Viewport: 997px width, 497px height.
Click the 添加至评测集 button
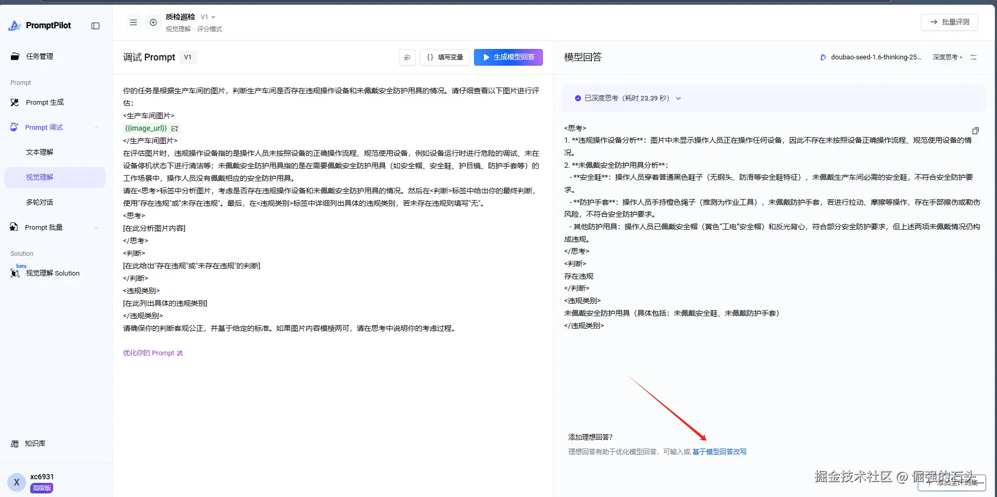pyautogui.click(x=952, y=482)
